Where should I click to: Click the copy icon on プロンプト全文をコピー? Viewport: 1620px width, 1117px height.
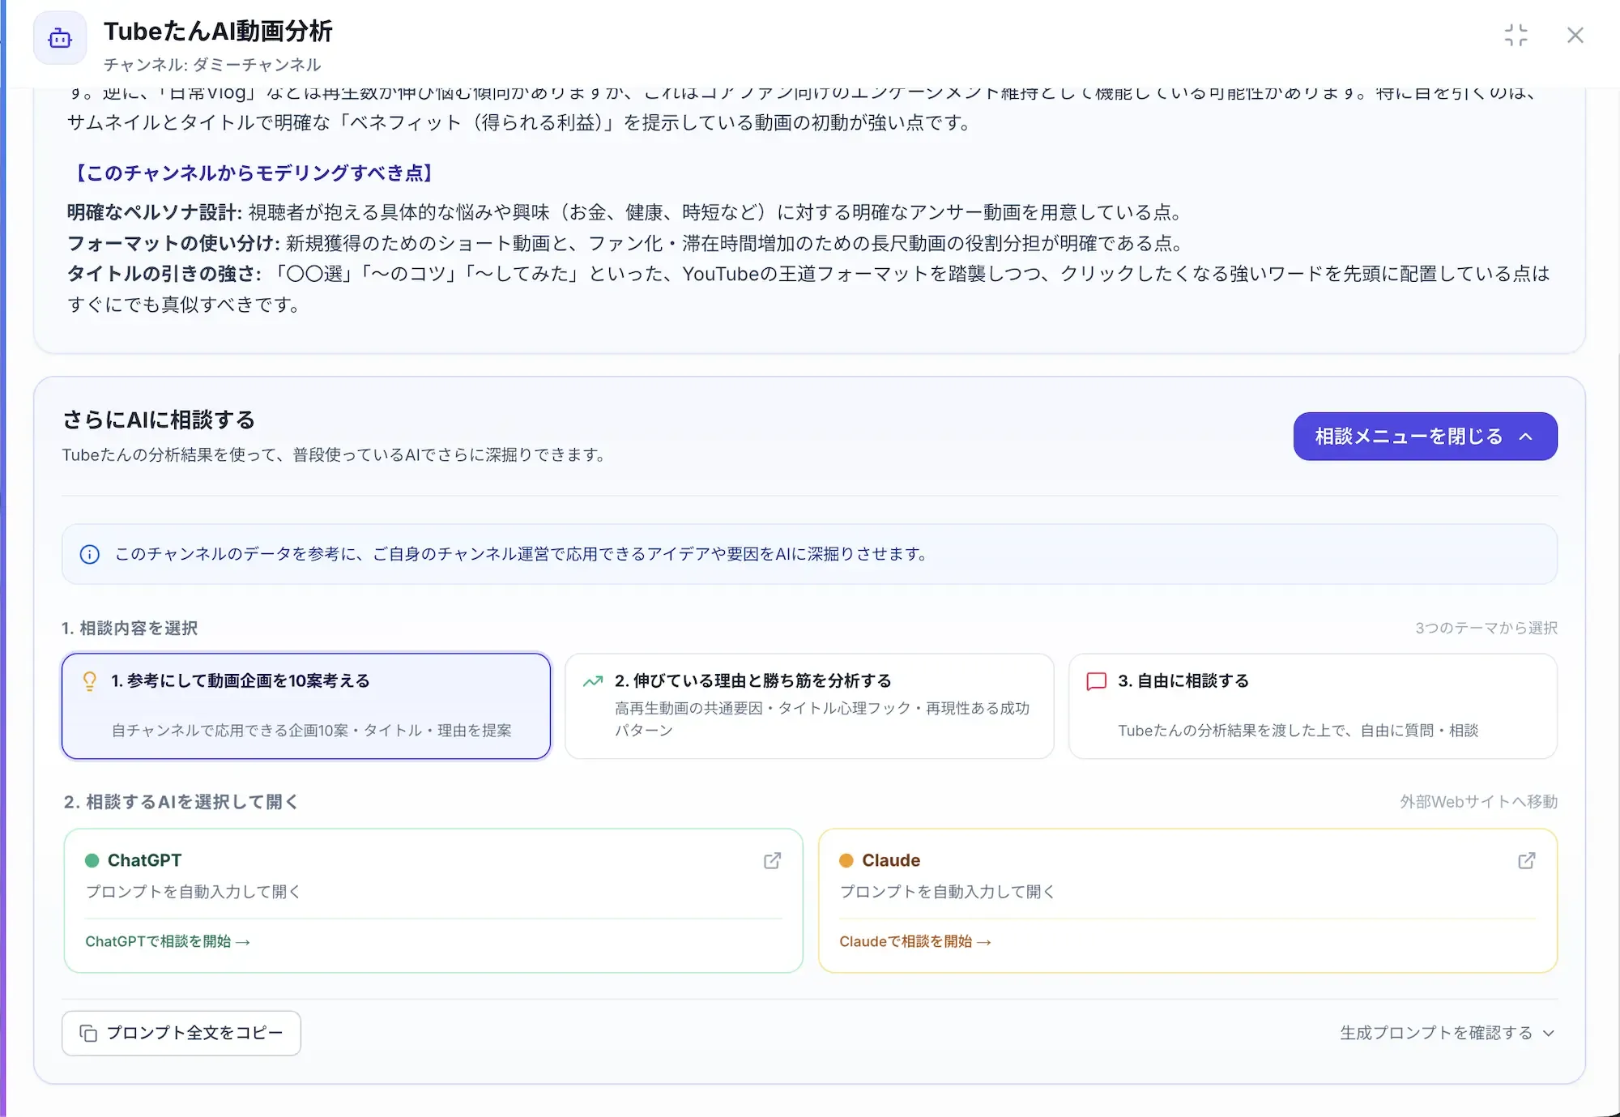click(88, 1033)
